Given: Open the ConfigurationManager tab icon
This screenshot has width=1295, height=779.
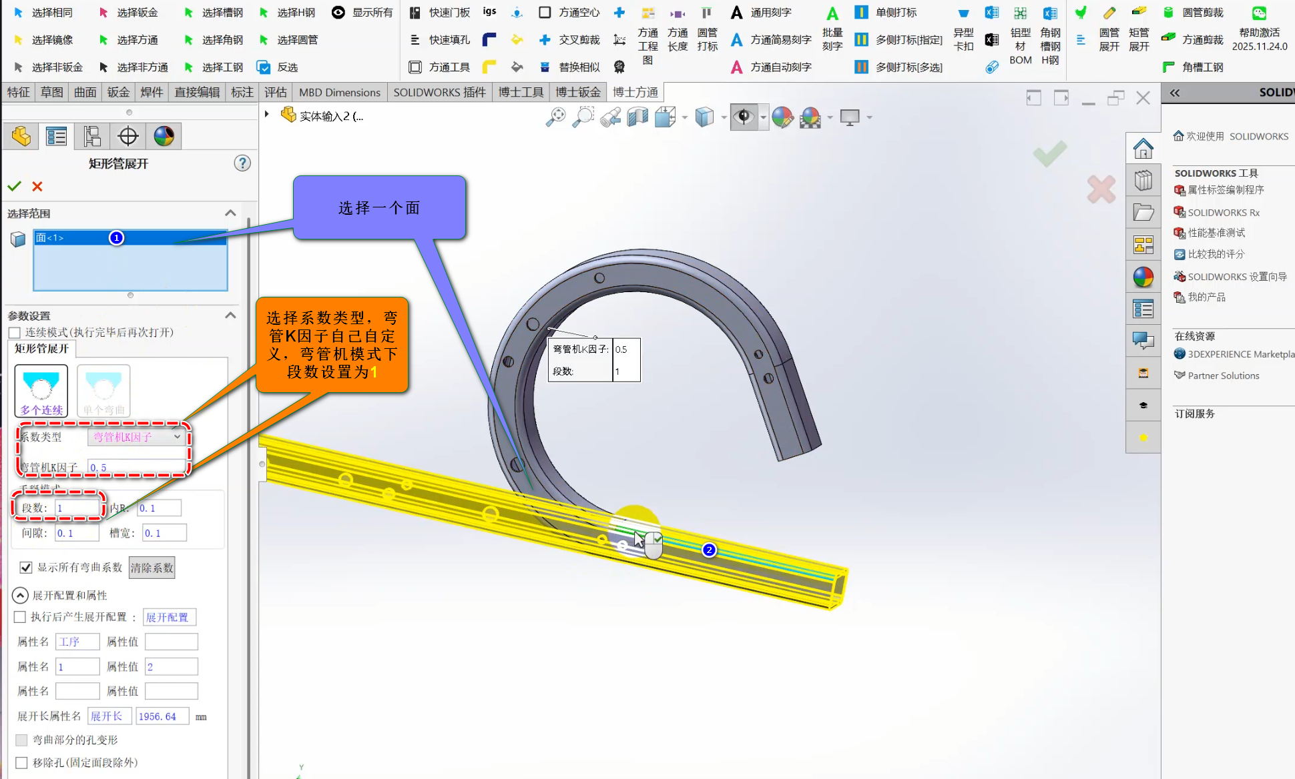Looking at the screenshot, I should point(92,137).
